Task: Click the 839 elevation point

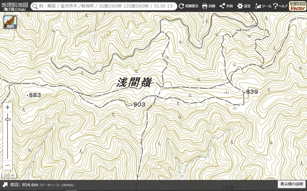Action: (251, 92)
